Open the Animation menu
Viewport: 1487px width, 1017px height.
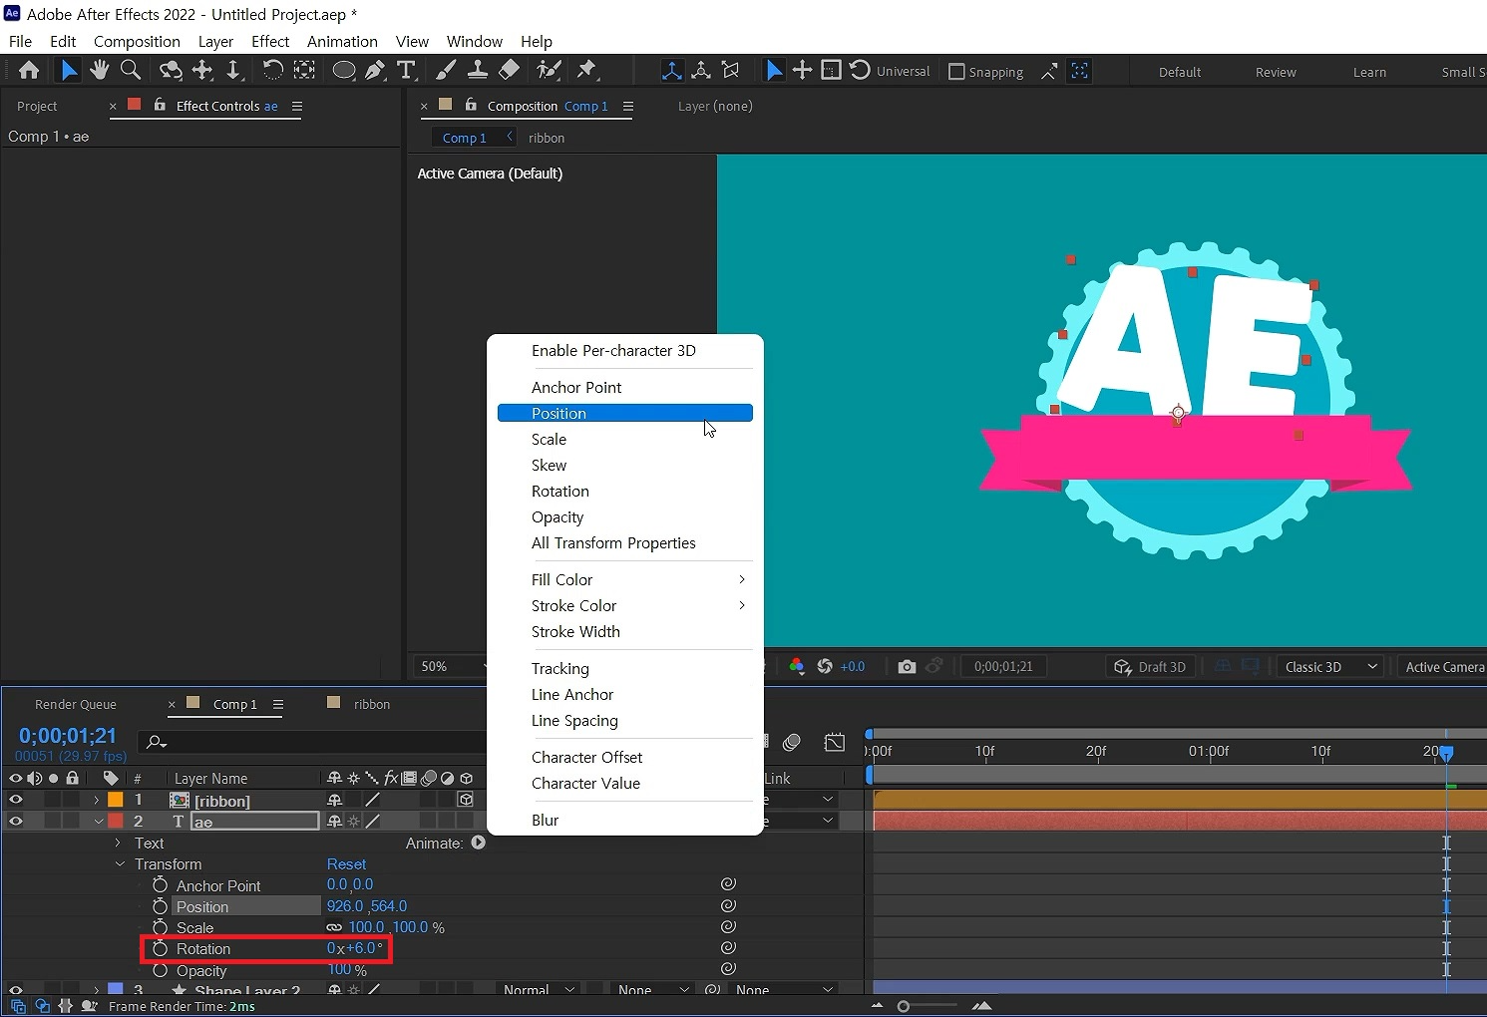click(x=342, y=41)
